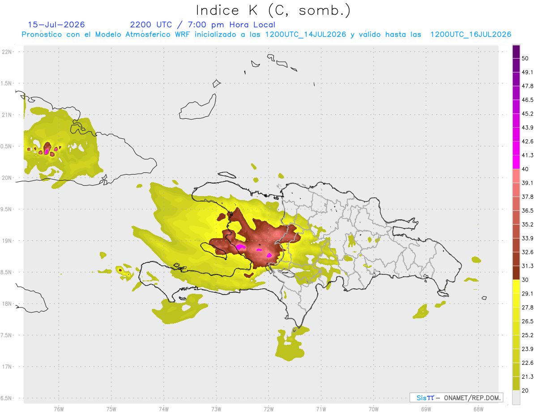Pick the dark brown swatch between 30 and 31.3
Image resolution: width=537 pixels, height=415 pixels.
click(516, 273)
